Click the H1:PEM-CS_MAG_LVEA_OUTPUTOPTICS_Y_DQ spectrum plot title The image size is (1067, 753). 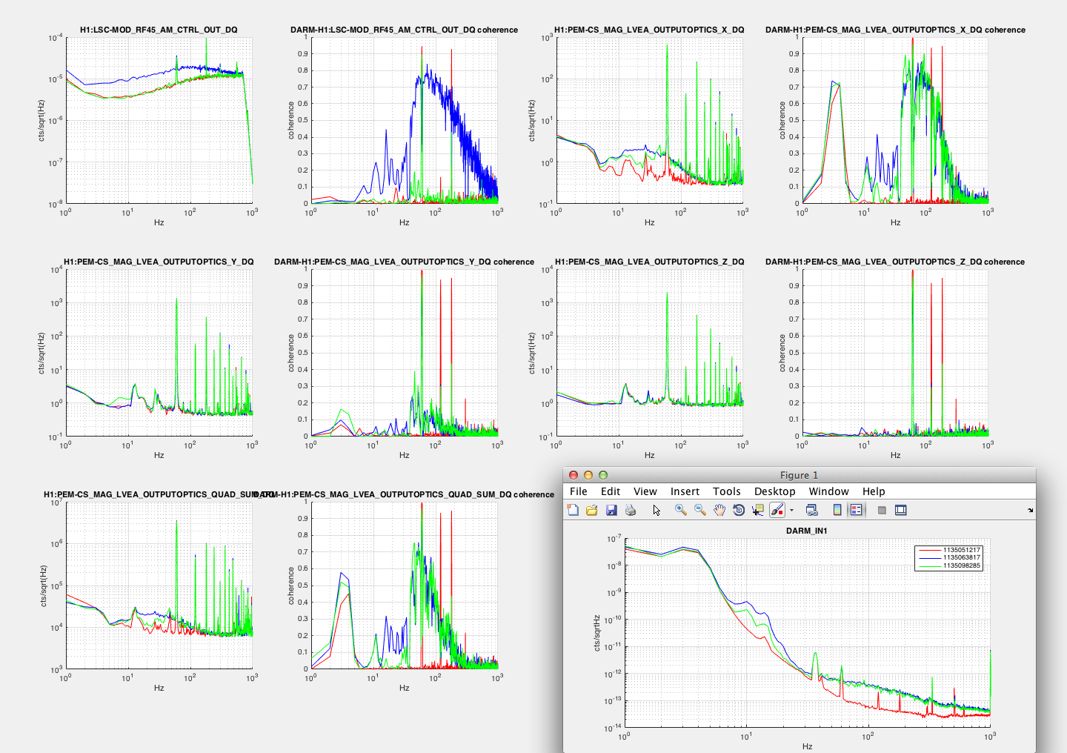159,262
